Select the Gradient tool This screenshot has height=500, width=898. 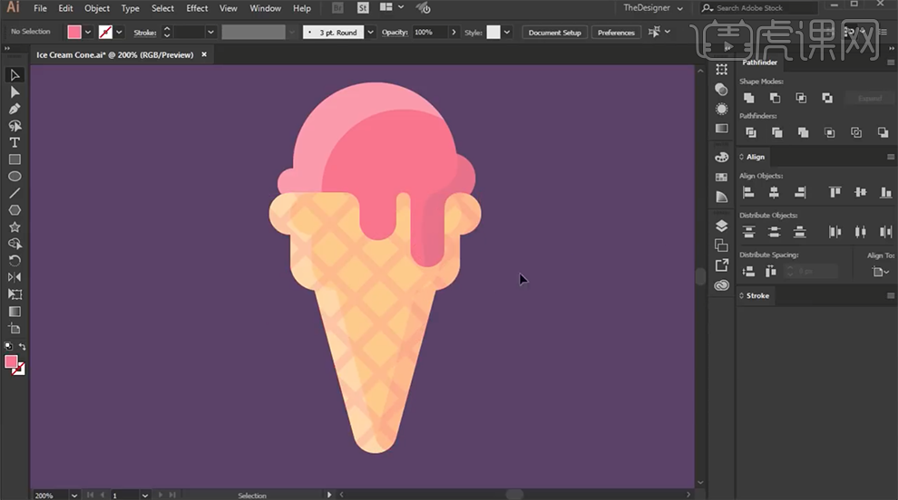pyautogui.click(x=15, y=312)
